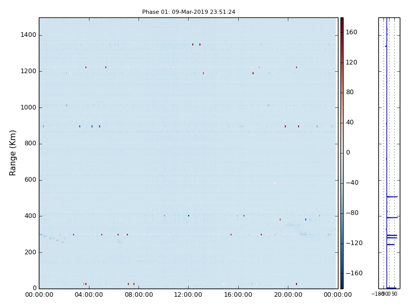The height and width of the screenshot is (307, 409).
Task: Click the blue phase profile side plot
Action: click(389, 153)
